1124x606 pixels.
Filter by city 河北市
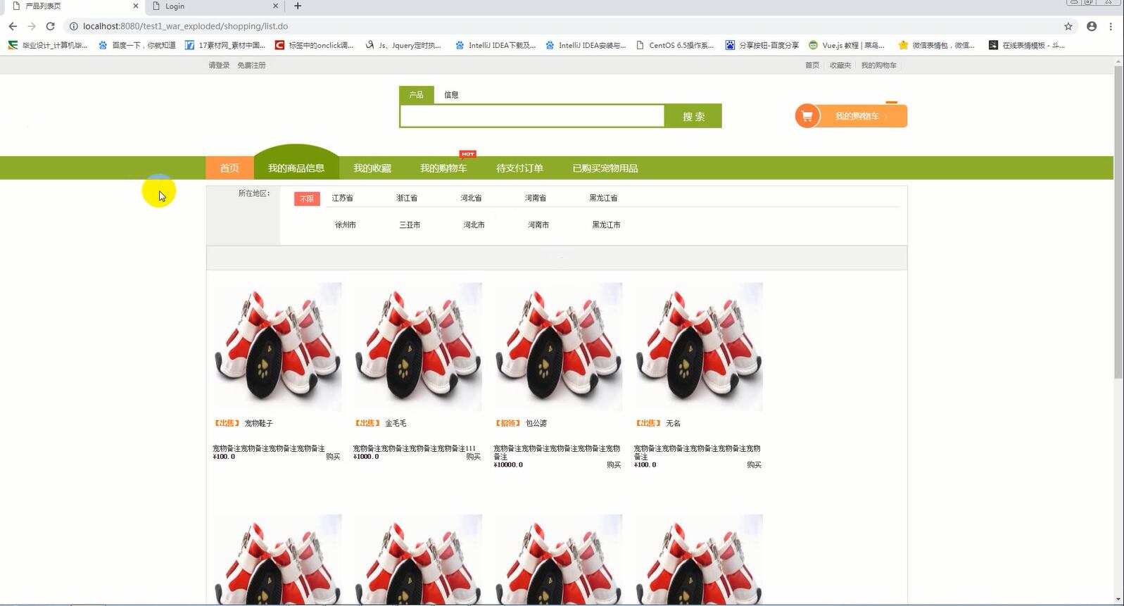(474, 225)
